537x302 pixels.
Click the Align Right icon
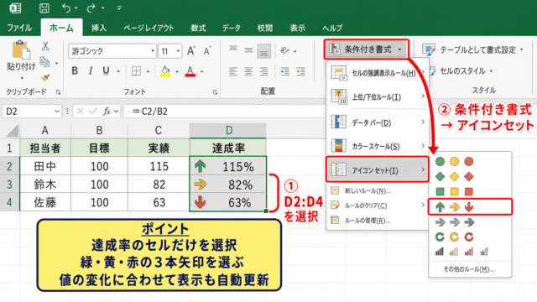pos(263,71)
